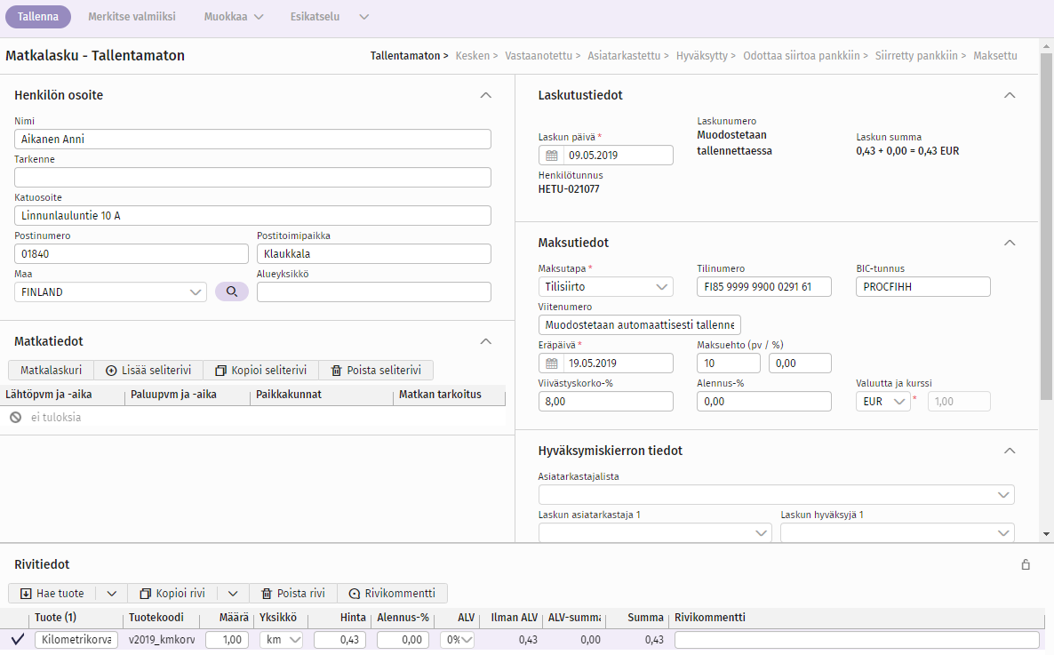Click the Alennus-% field in Maksutiedot

764,402
